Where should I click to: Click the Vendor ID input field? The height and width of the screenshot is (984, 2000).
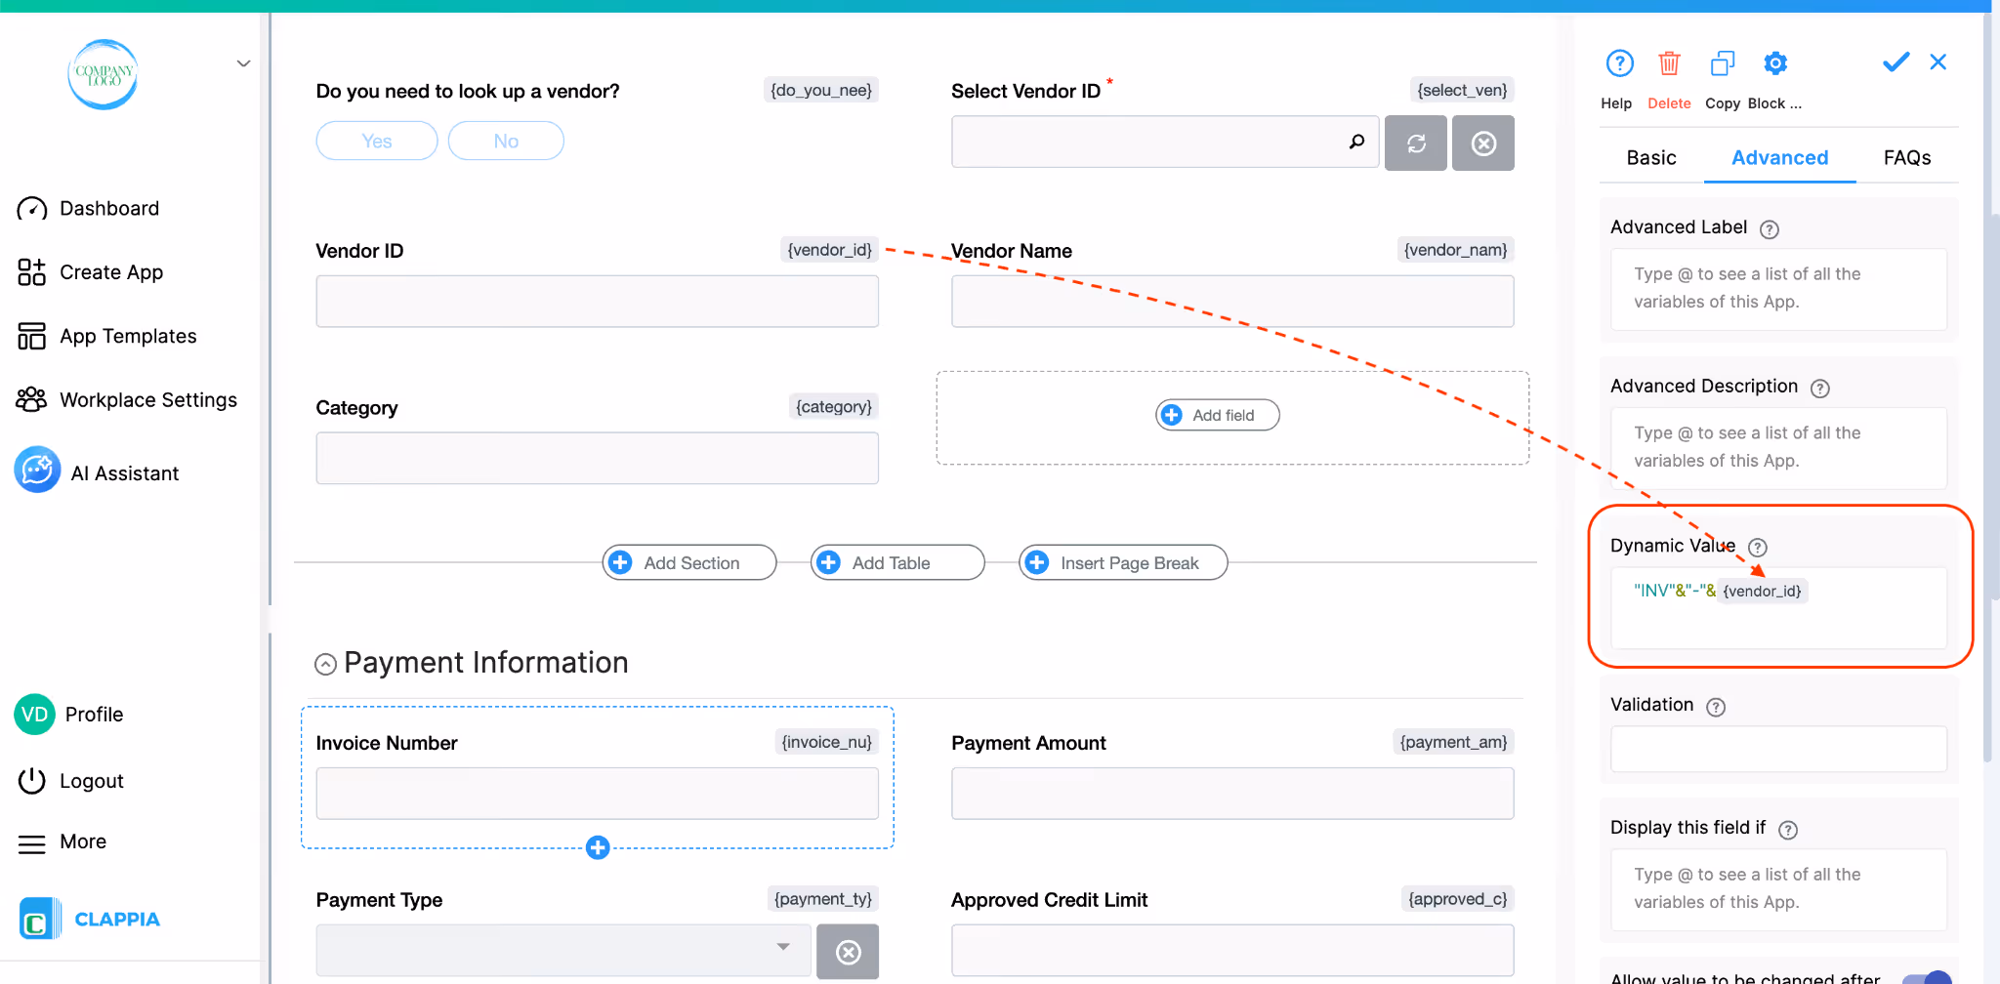(x=597, y=301)
